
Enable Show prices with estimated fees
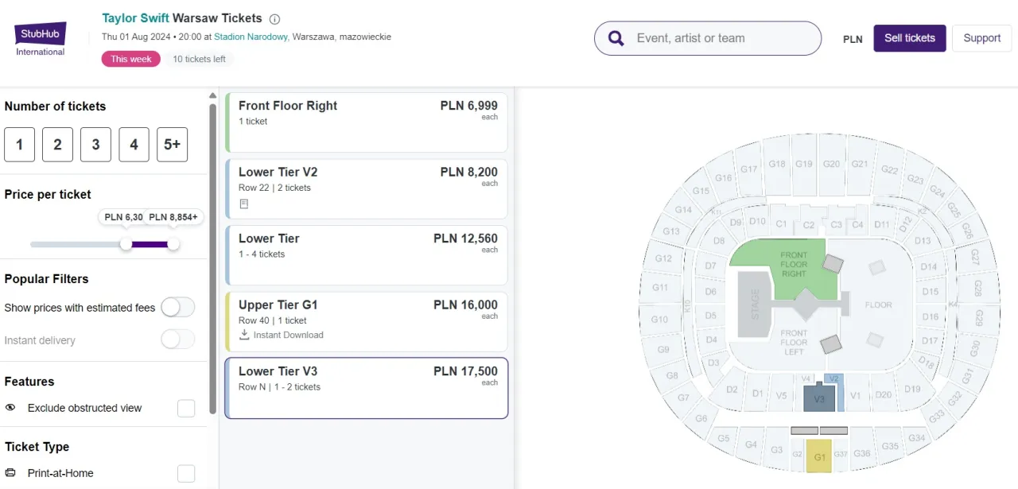coord(177,307)
